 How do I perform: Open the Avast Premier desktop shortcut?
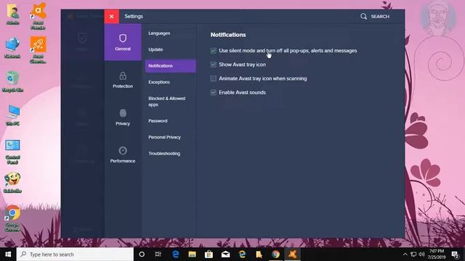38,16
